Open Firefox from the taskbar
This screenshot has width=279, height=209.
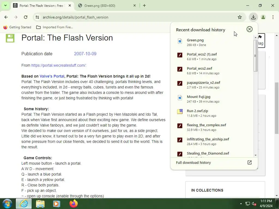[x=74, y=204]
